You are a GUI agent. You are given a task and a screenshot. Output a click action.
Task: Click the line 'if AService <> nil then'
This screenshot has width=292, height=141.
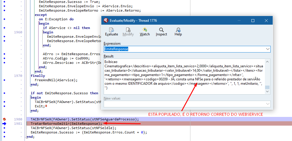[x=67, y=28]
